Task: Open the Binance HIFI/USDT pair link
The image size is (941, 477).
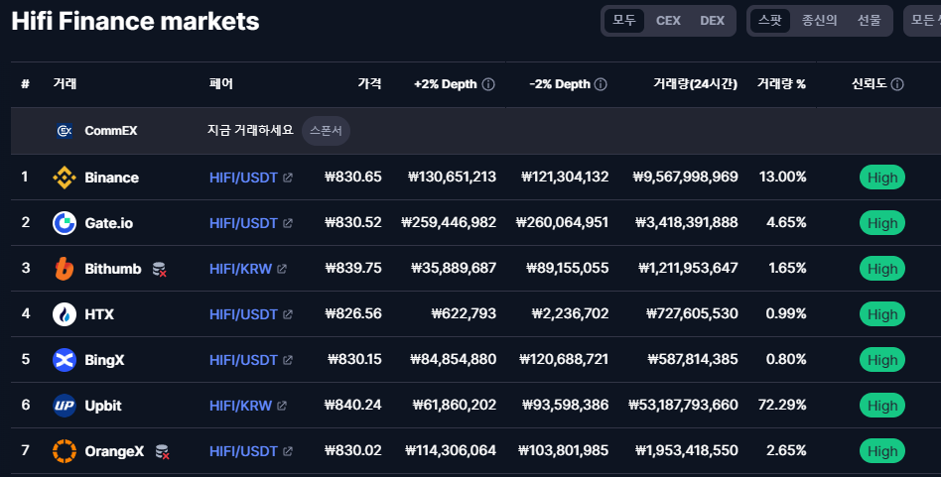Action: 244,178
